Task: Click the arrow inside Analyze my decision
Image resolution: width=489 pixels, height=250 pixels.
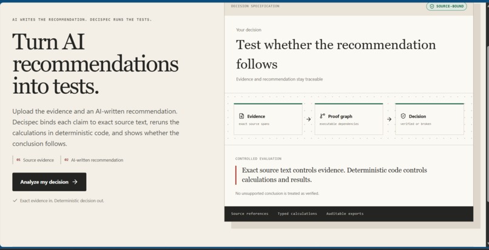Action: click(75, 182)
